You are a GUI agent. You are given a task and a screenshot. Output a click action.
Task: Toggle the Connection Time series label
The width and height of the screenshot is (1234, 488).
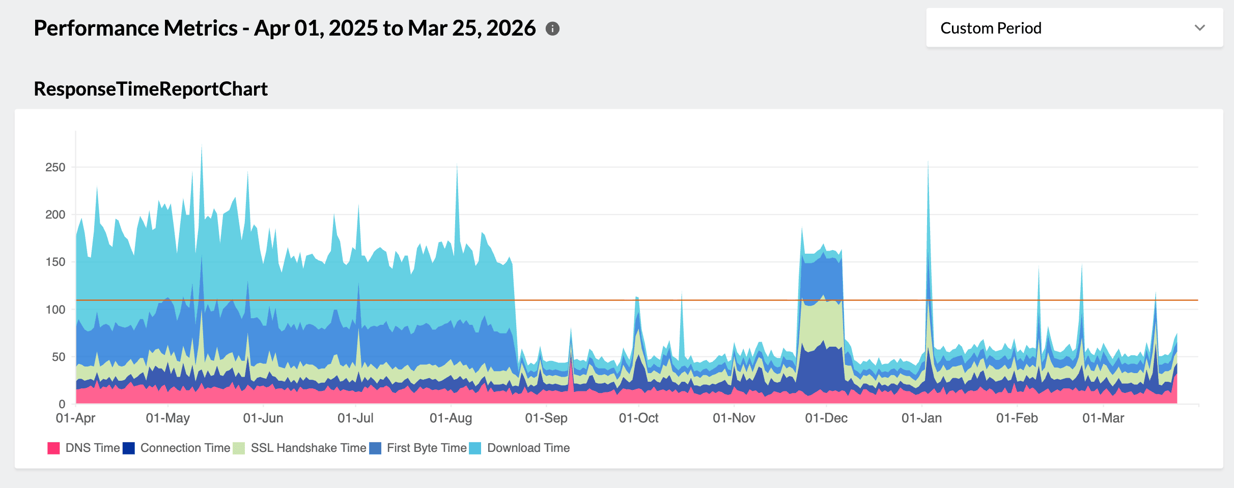pos(185,448)
